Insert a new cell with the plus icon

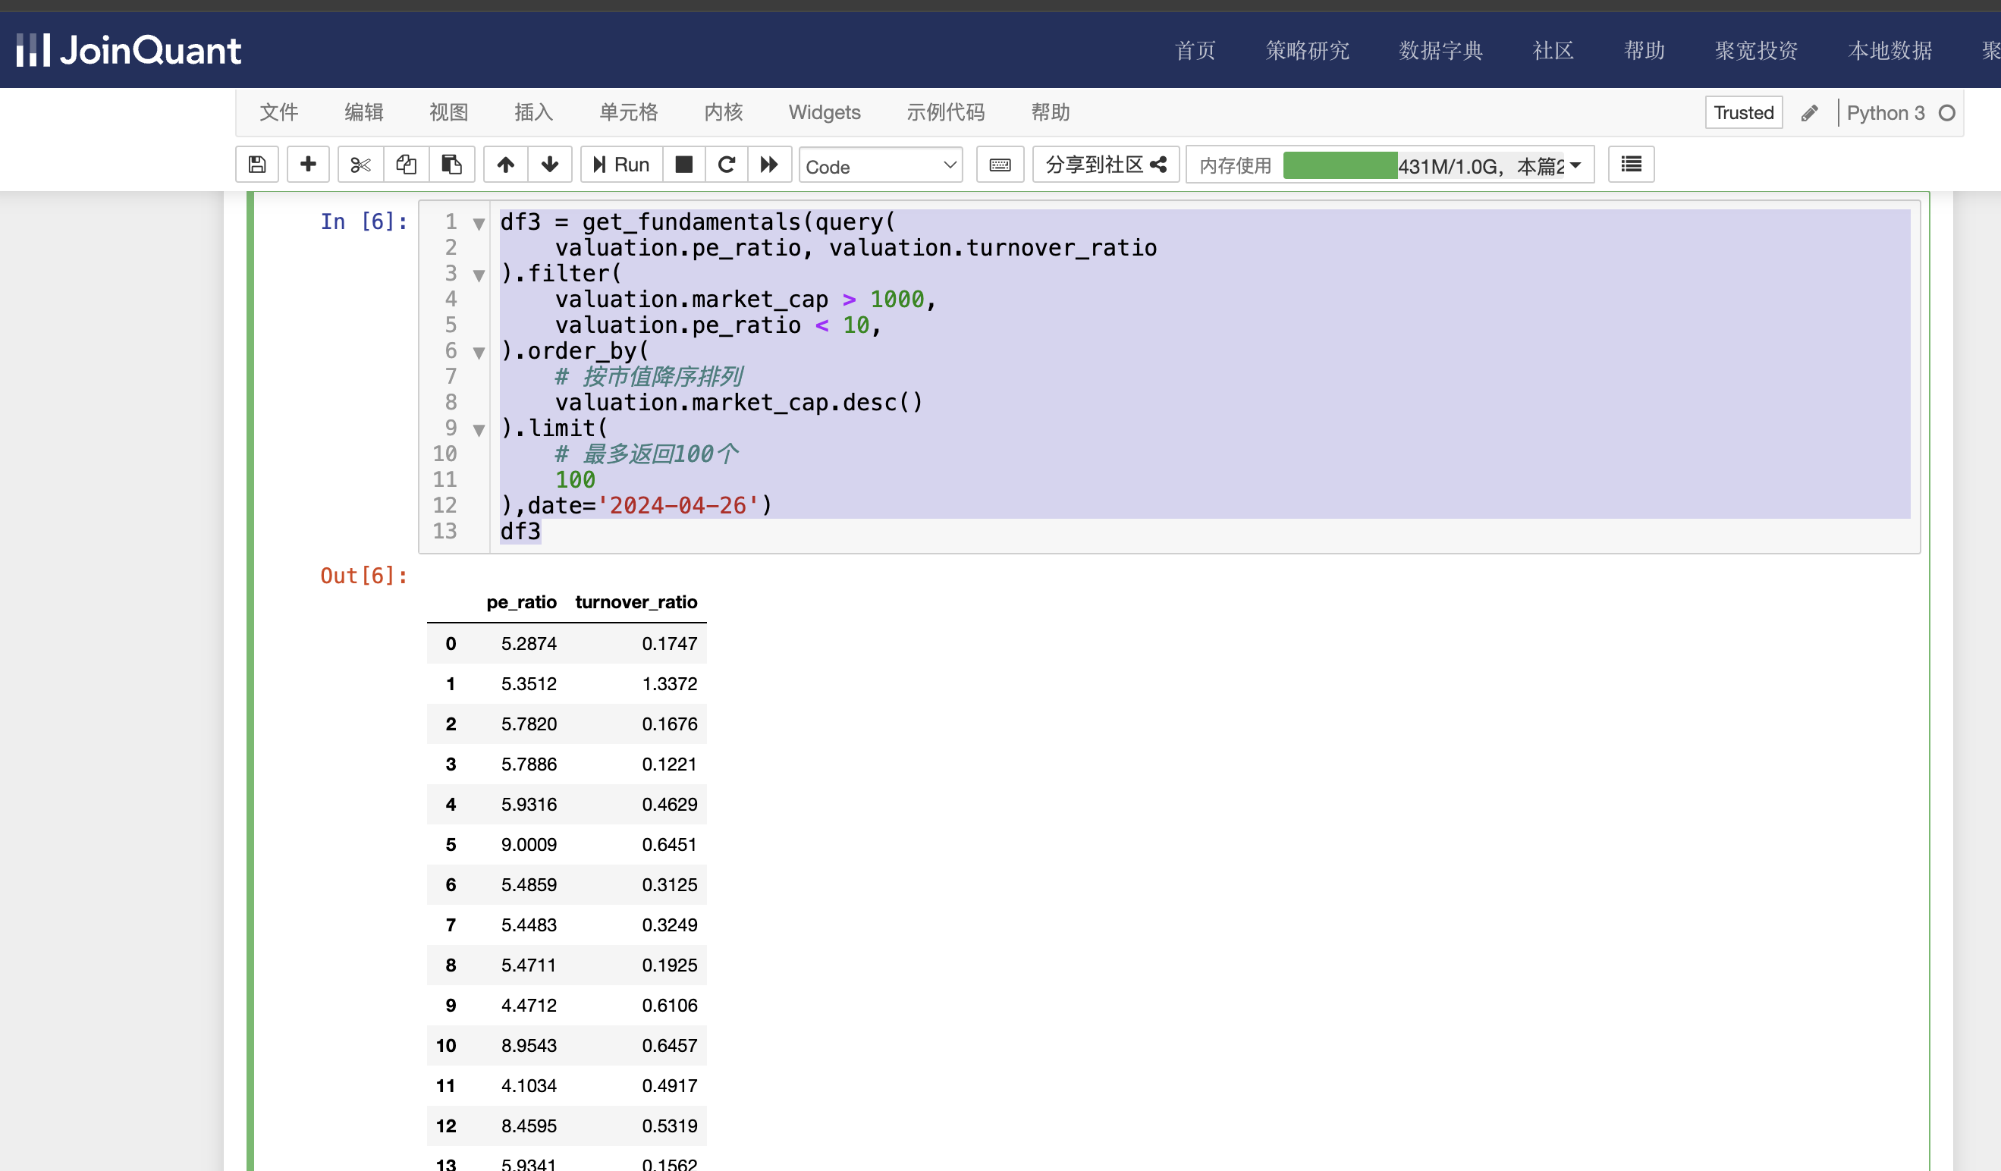(308, 165)
